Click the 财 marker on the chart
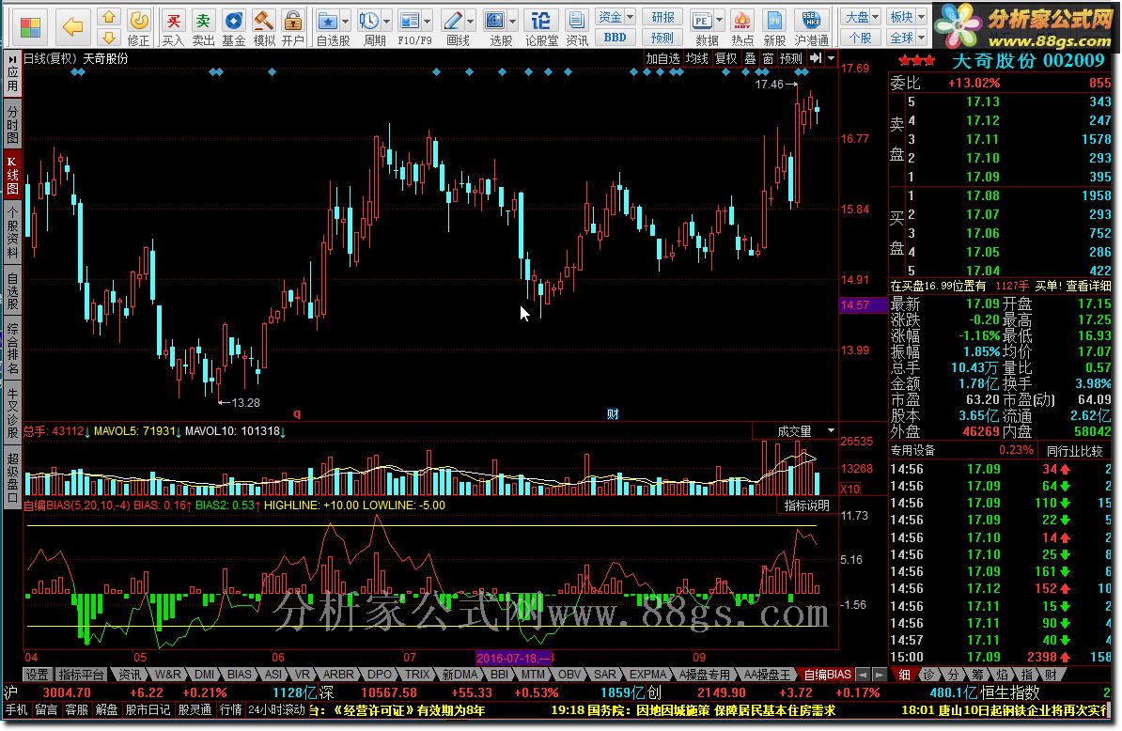Viewport: 1122px width, 731px height. tap(613, 414)
